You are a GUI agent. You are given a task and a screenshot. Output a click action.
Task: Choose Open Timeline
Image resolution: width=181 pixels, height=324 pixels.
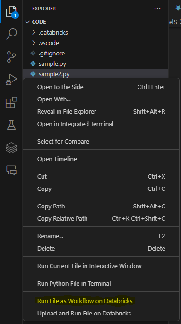pyautogui.click(x=101, y=159)
